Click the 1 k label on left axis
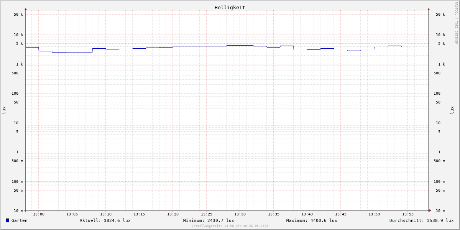The image size is (460, 230). pos(20,64)
